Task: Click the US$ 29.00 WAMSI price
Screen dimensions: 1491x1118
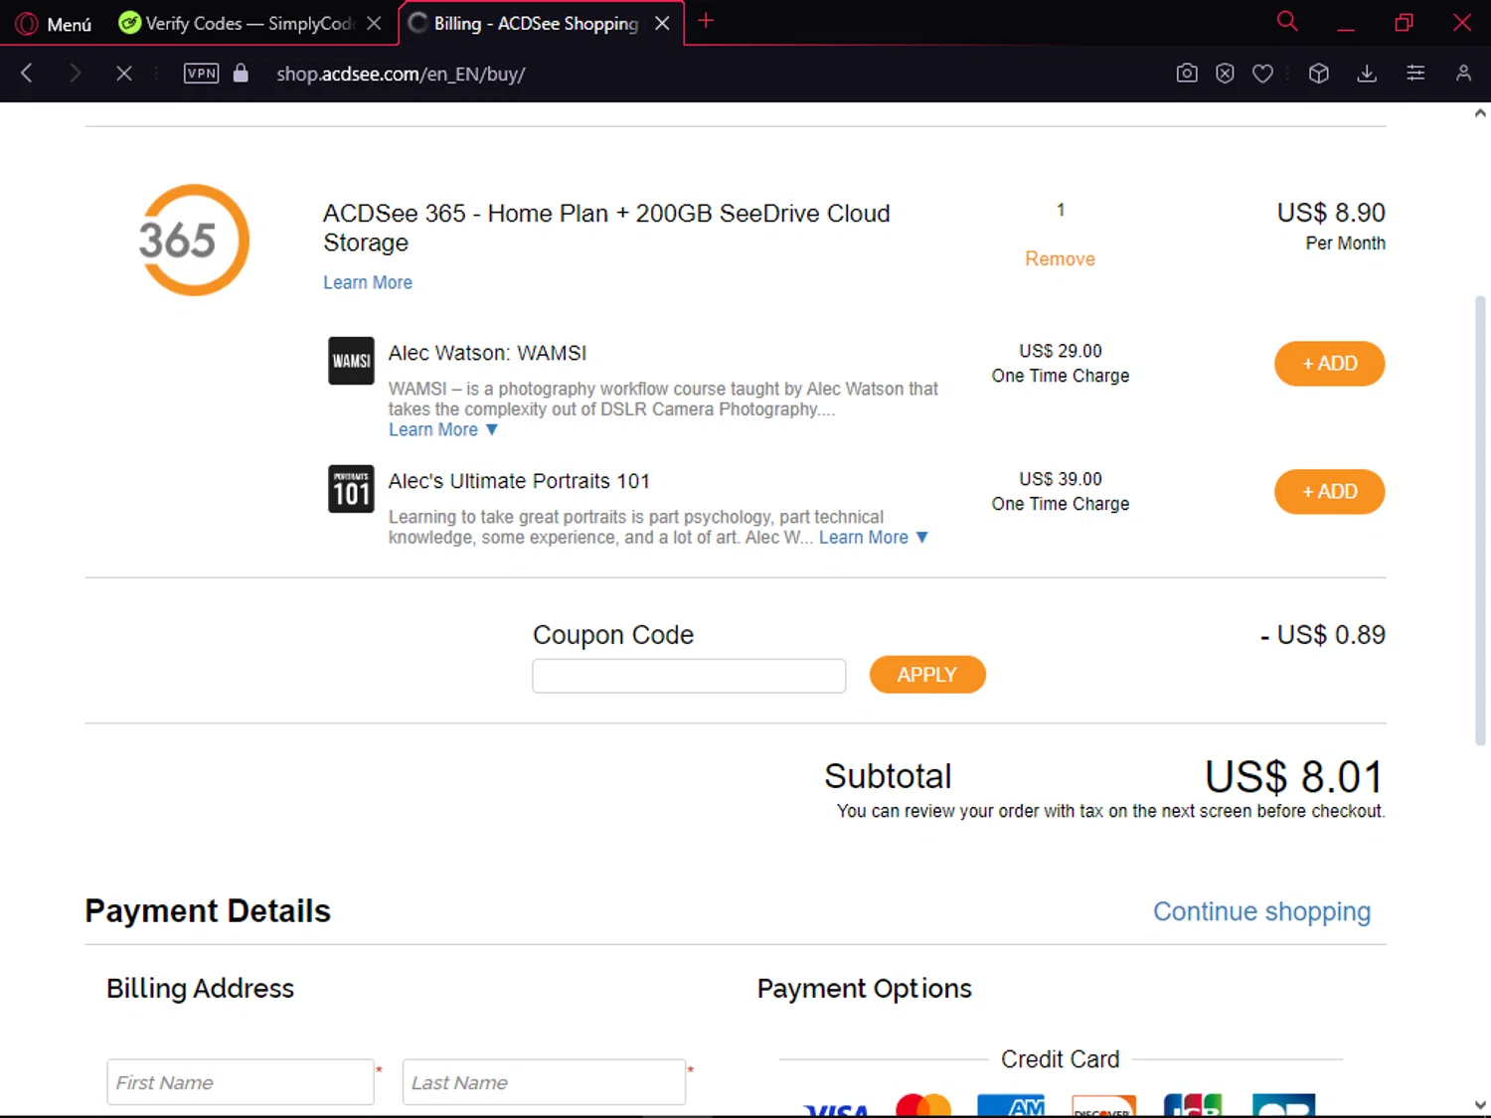Action: 1061,351
